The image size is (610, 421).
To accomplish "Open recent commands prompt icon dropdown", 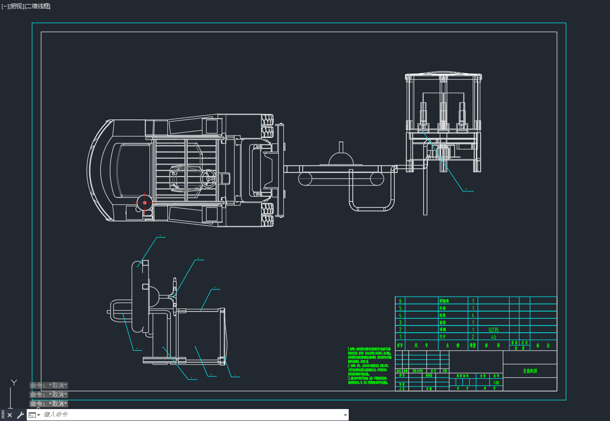I will point(35,415).
